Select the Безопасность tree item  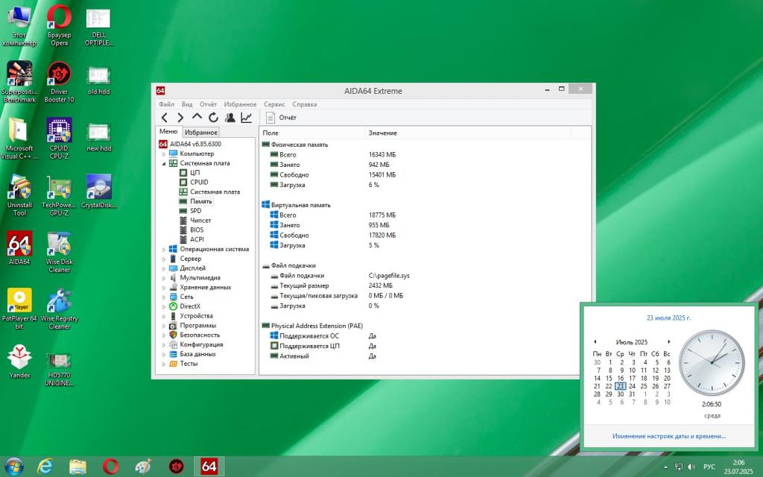pyautogui.click(x=200, y=335)
